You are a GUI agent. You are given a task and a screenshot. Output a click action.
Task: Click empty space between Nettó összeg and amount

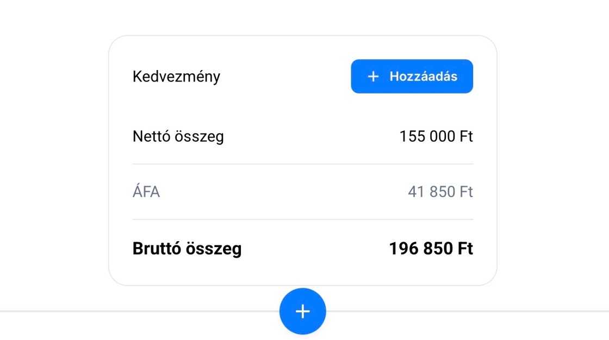tap(310, 136)
